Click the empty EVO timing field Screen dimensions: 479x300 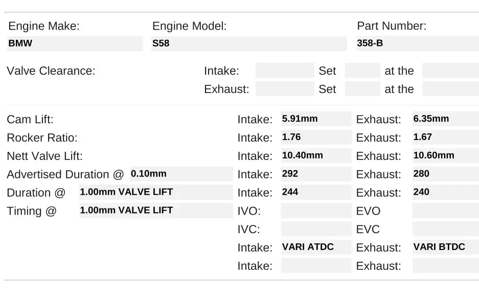tap(445, 211)
